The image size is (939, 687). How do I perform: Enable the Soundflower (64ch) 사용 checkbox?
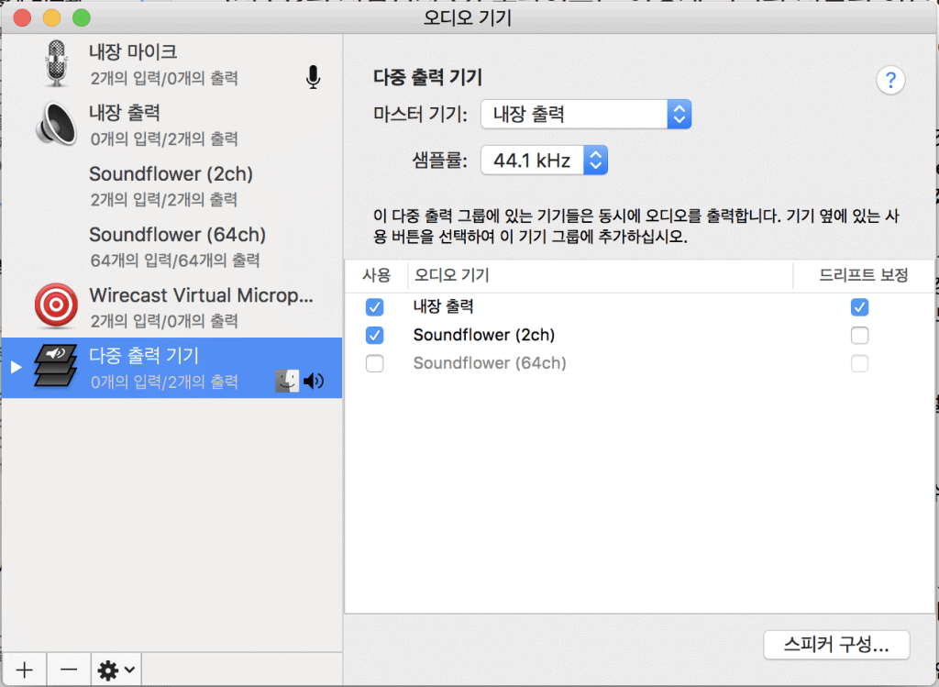pos(374,363)
